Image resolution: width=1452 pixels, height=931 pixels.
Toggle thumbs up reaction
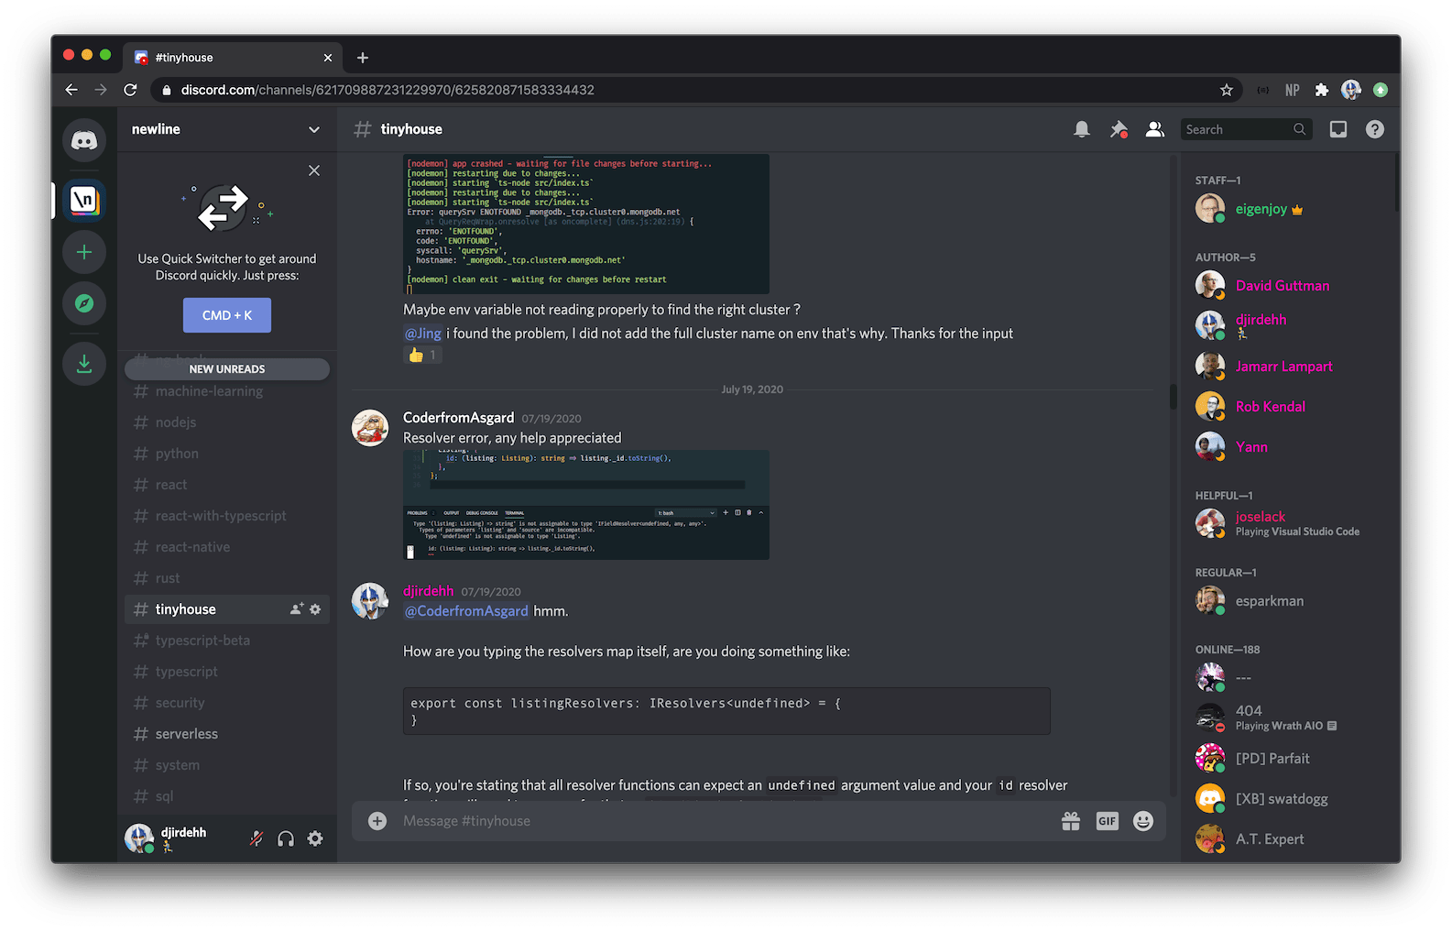423,356
